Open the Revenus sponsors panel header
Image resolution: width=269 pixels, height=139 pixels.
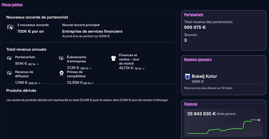pos(198,60)
